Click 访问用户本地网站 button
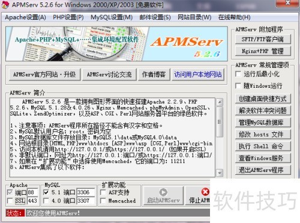Image resolution: width=300 pixels, height=223 pixels. (x=197, y=75)
